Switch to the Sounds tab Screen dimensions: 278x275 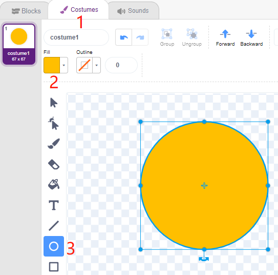133,11
